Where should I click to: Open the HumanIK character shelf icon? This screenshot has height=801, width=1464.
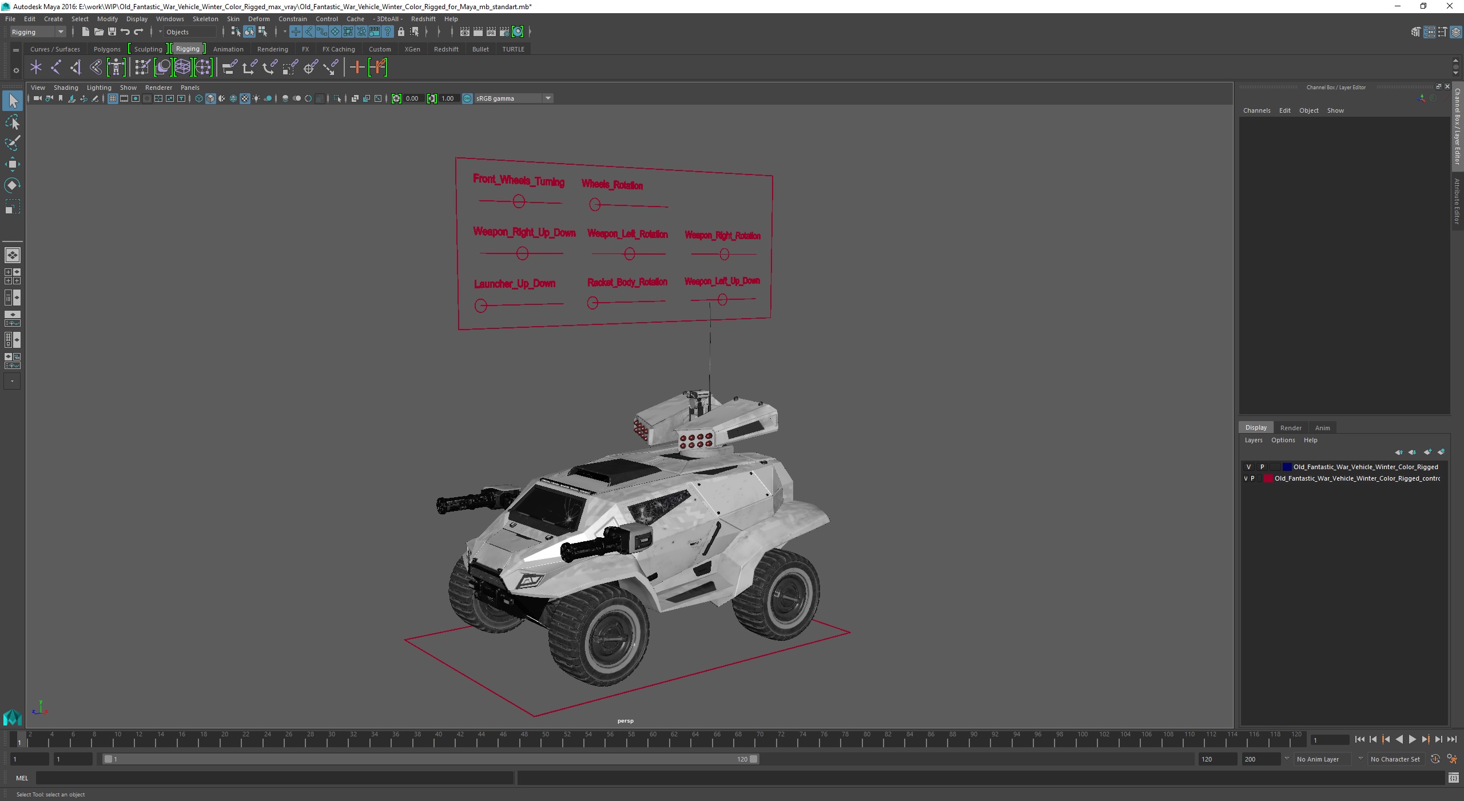[x=116, y=68]
